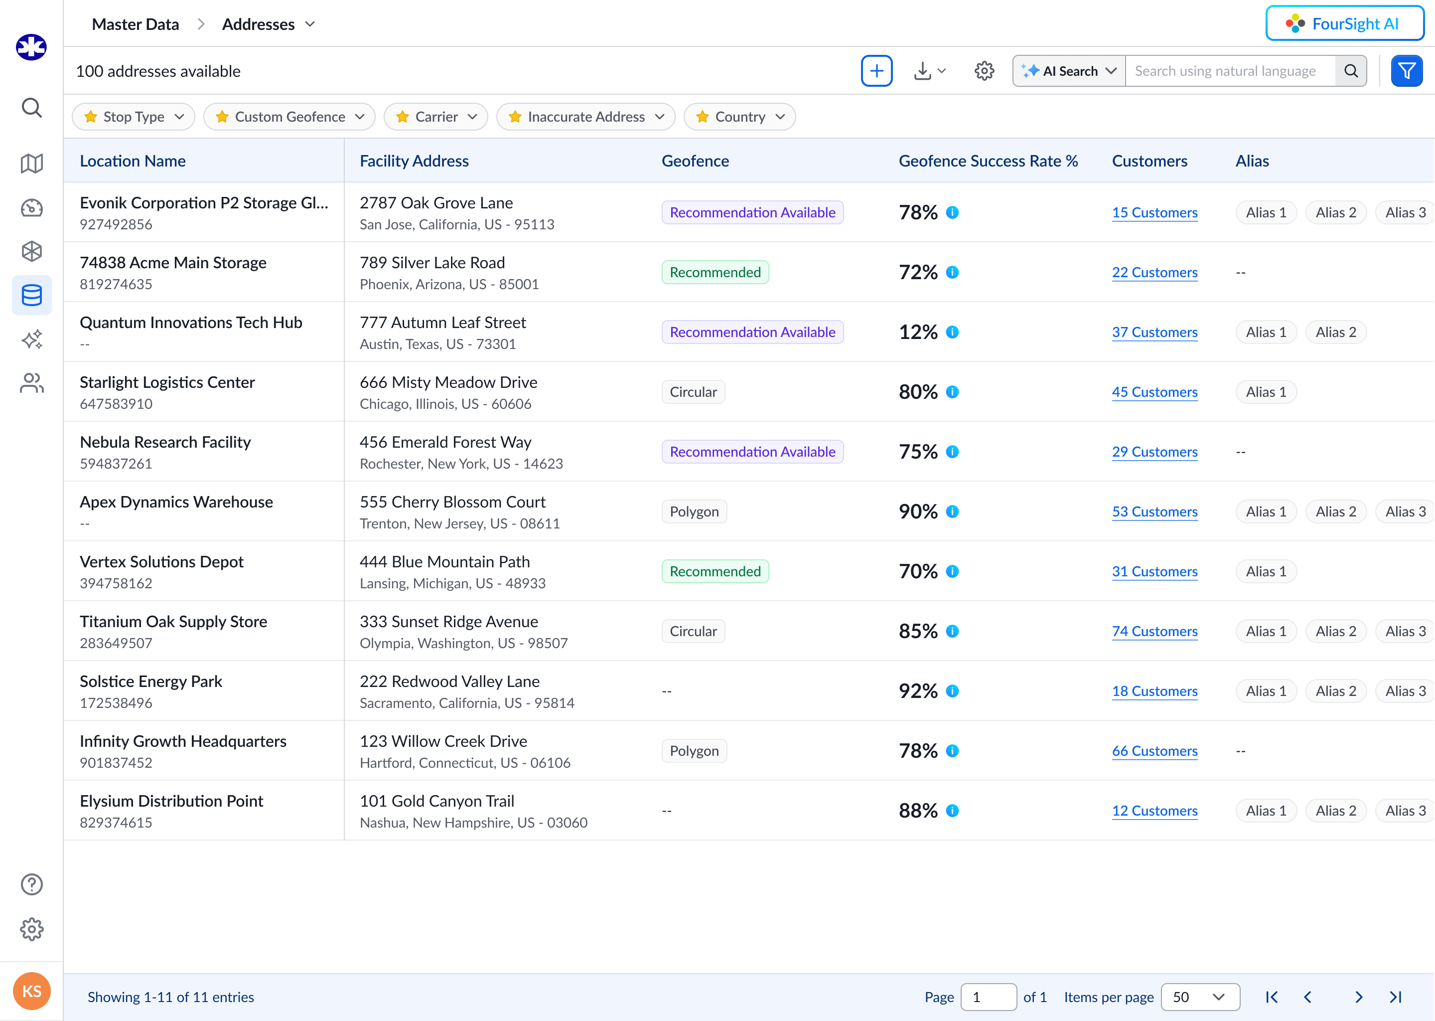
Task: Click the Master Data breadcrumb
Action: pyautogui.click(x=135, y=24)
